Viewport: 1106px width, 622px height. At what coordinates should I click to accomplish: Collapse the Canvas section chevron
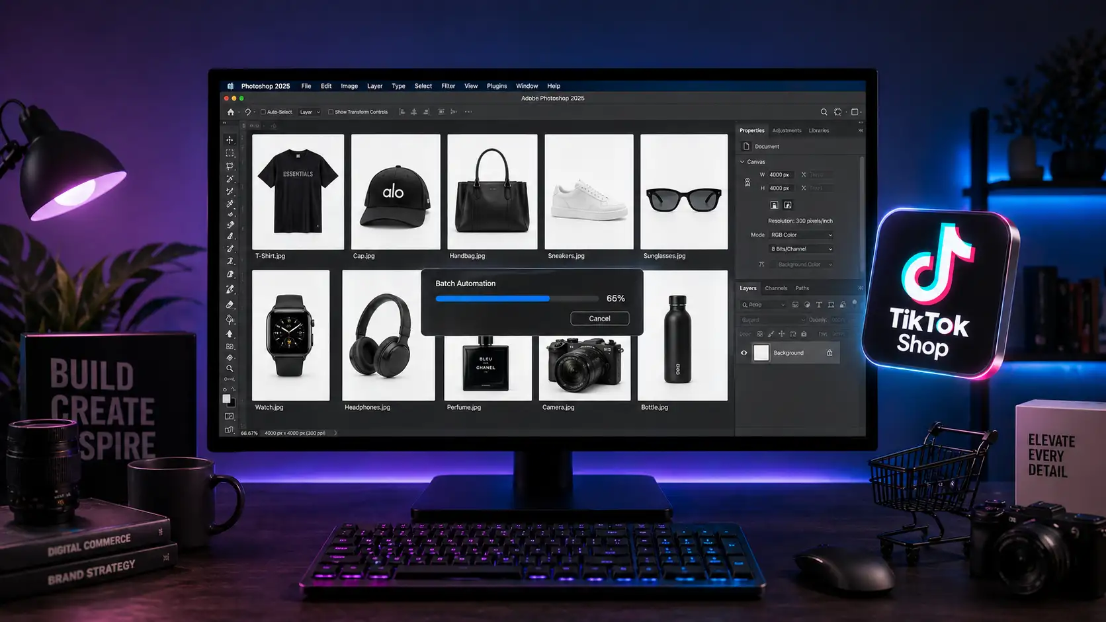pos(742,161)
